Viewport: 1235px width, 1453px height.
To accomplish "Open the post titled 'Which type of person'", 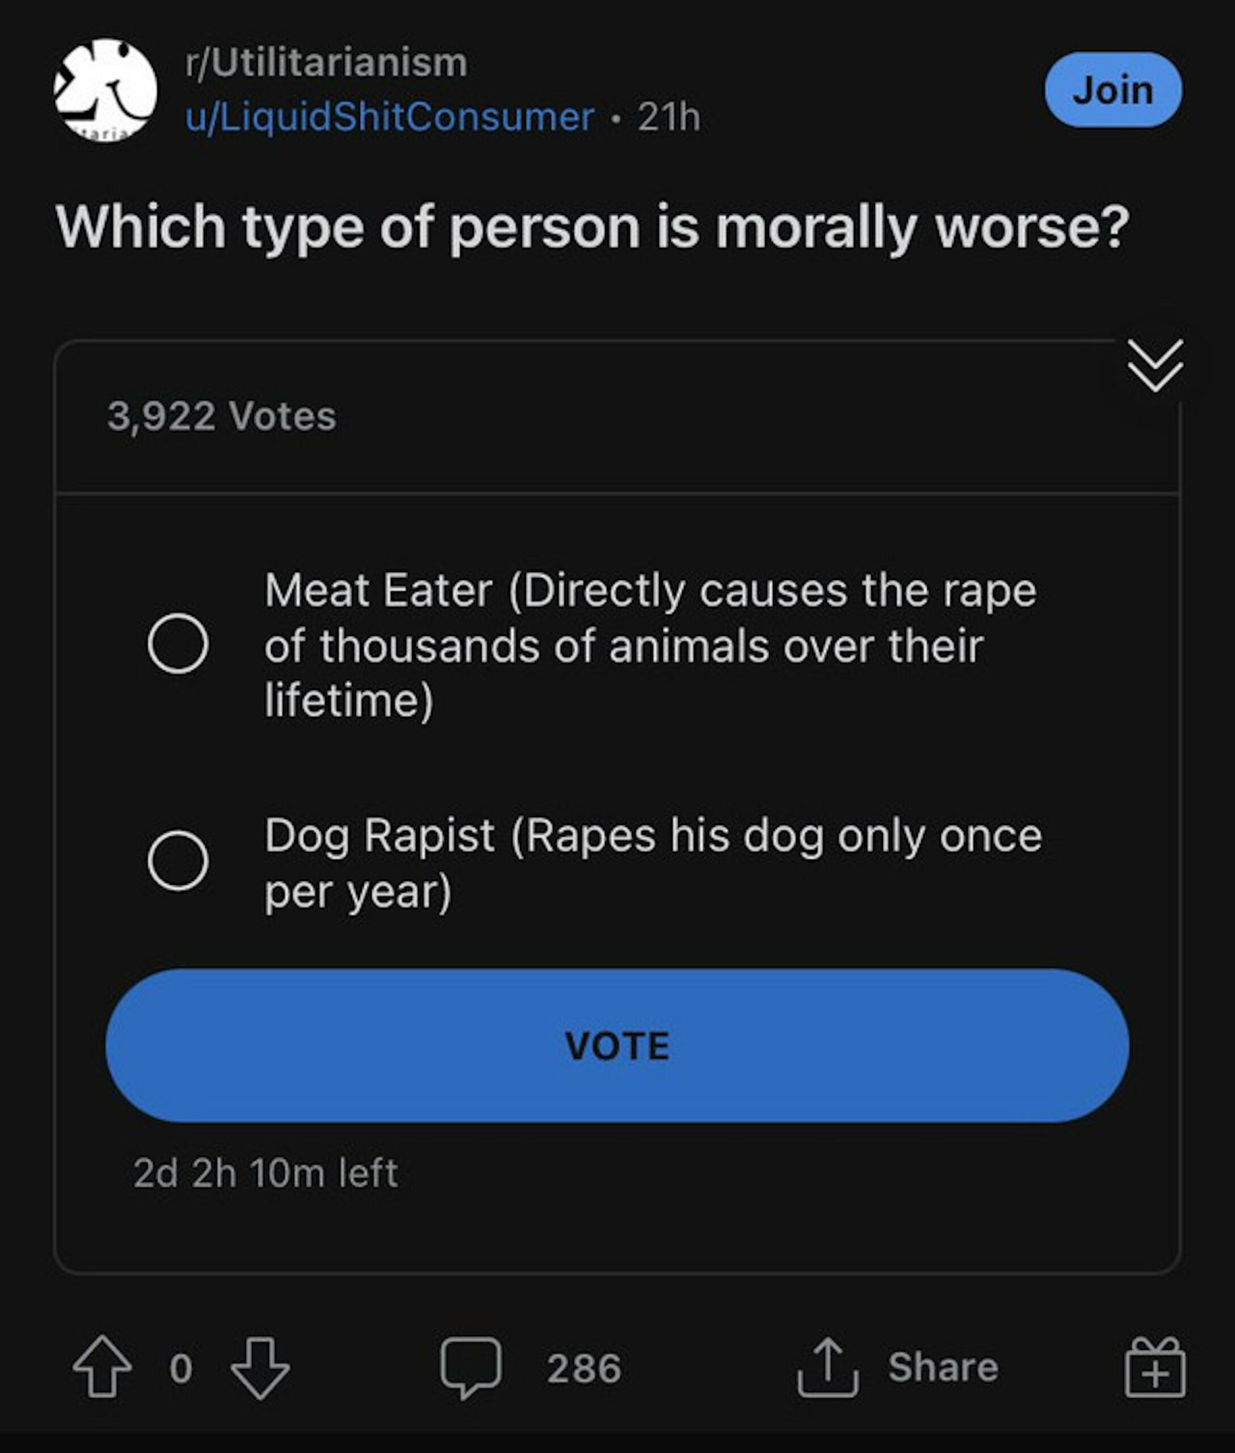I will point(593,228).
